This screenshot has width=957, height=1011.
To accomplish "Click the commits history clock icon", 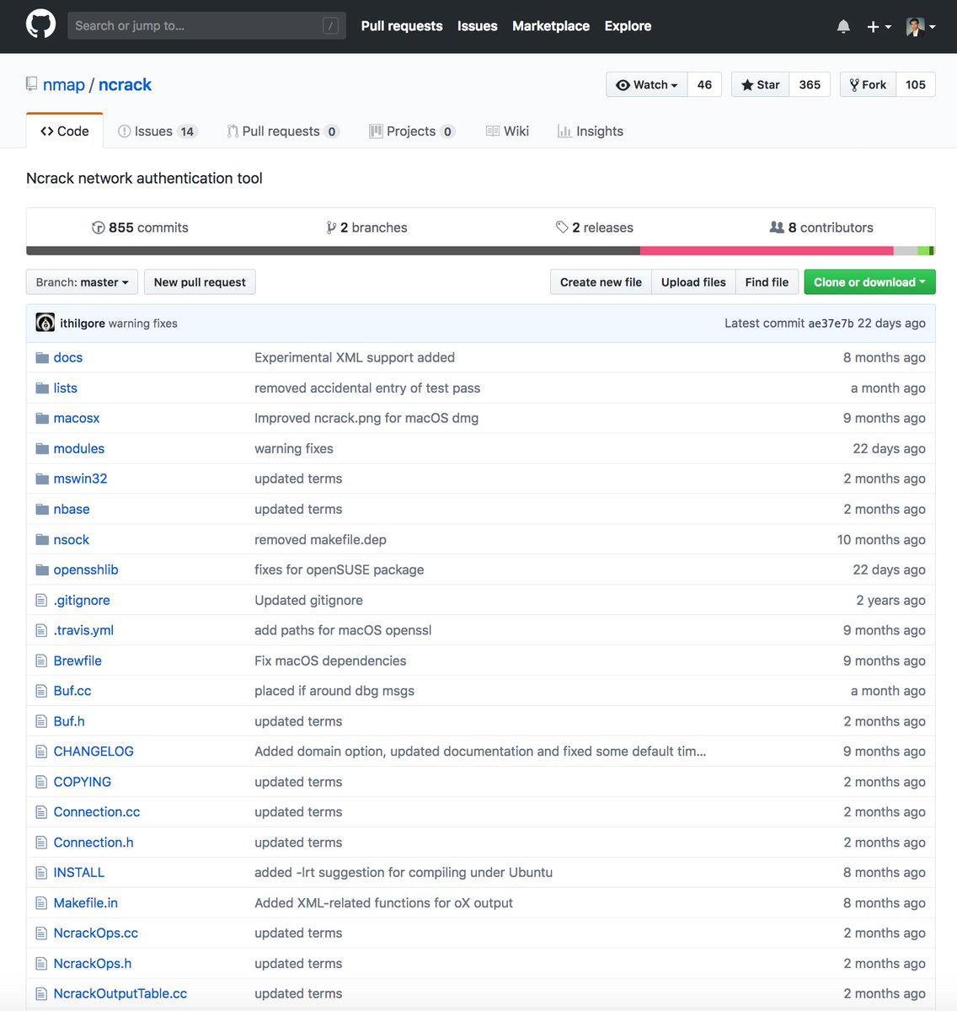I will [x=98, y=227].
